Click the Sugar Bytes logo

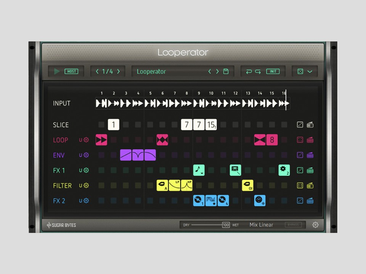coord(61,225)
